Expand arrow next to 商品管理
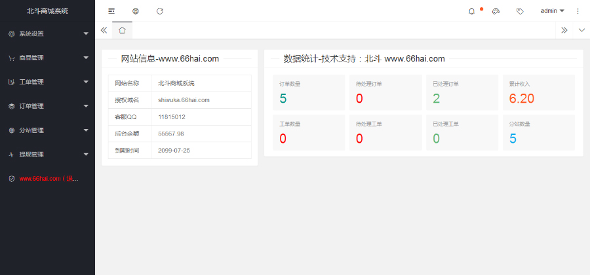The width and height of the screenshot is (590, 275). pyautogui.click(x=86, y=58)
